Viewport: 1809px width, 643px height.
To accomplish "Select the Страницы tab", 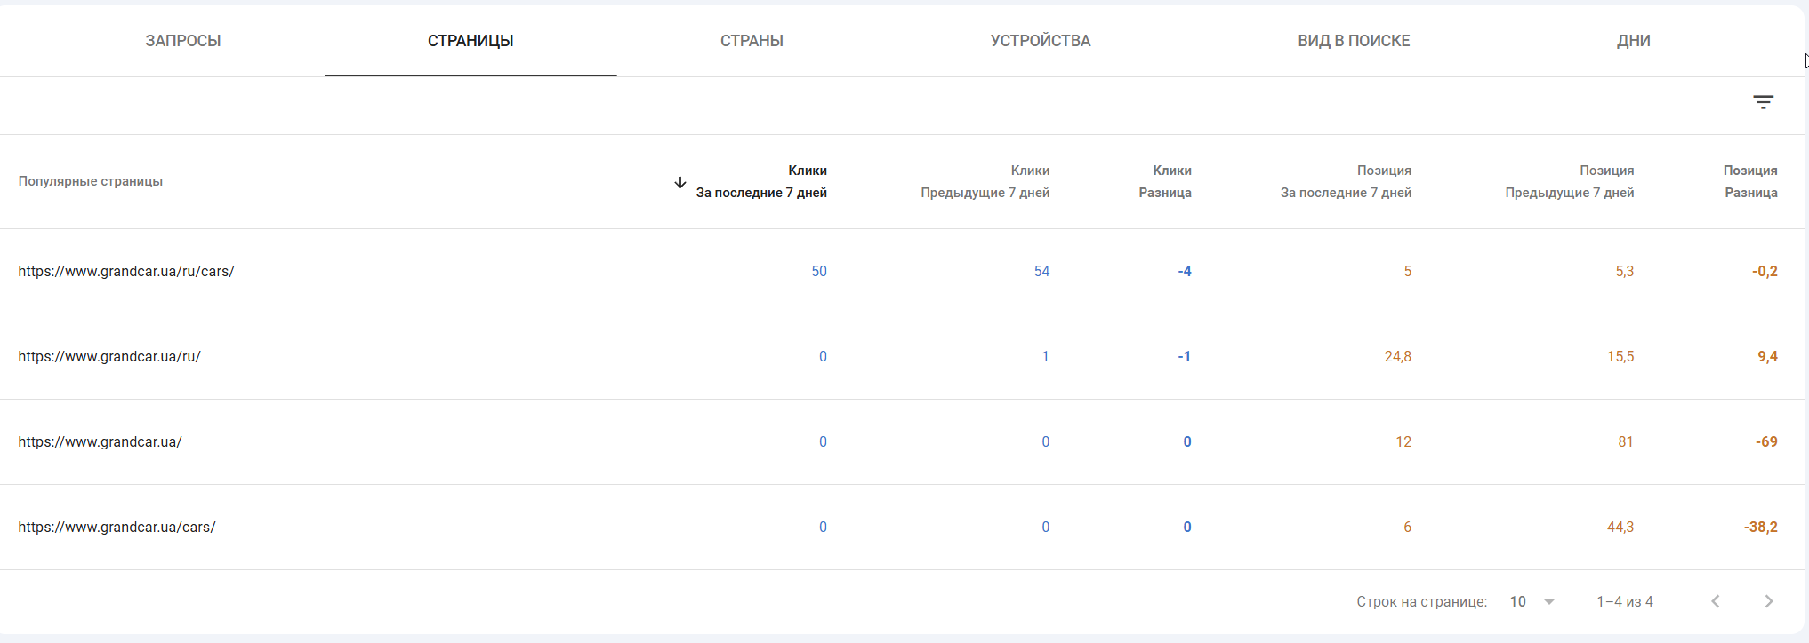I will click(470, 41).
